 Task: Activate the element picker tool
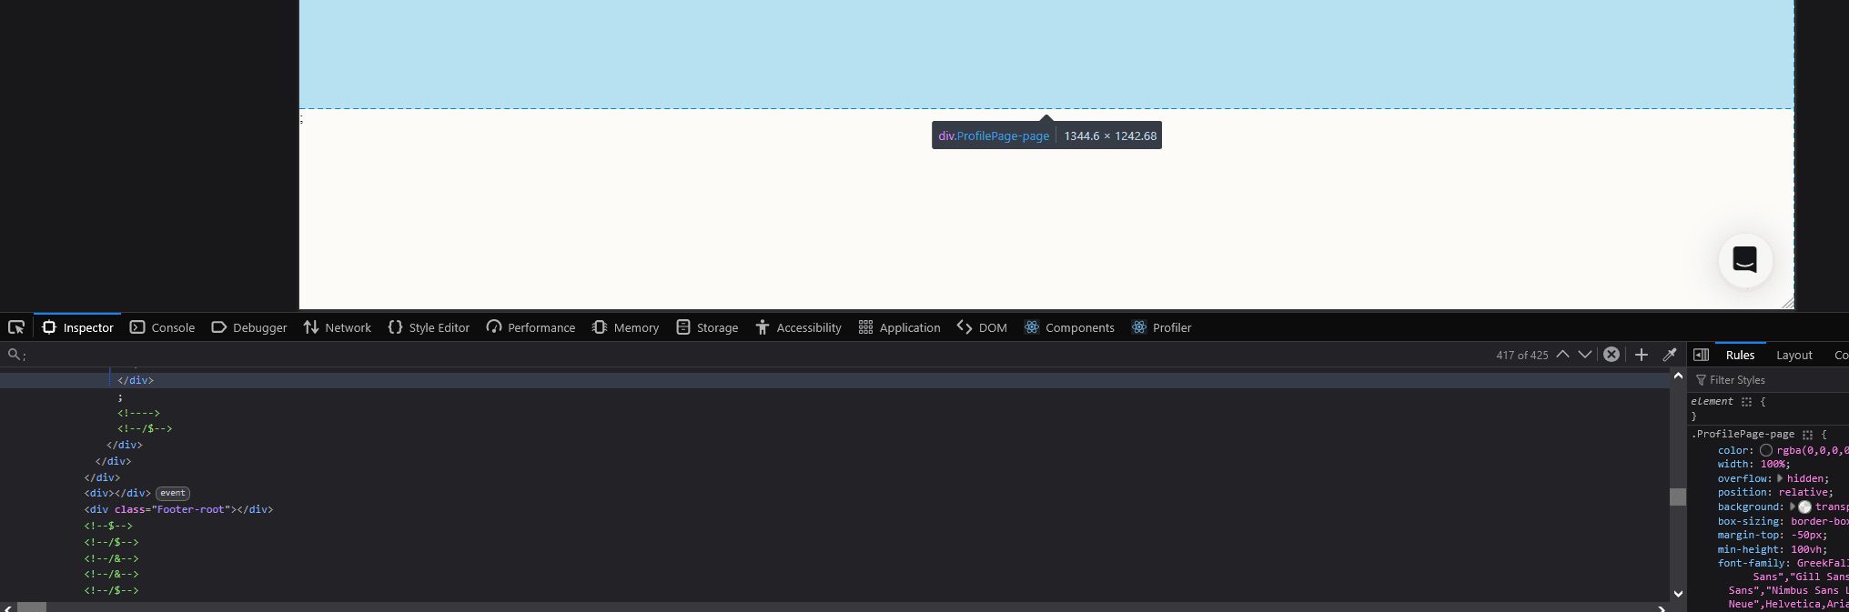[x=16, y=327]
